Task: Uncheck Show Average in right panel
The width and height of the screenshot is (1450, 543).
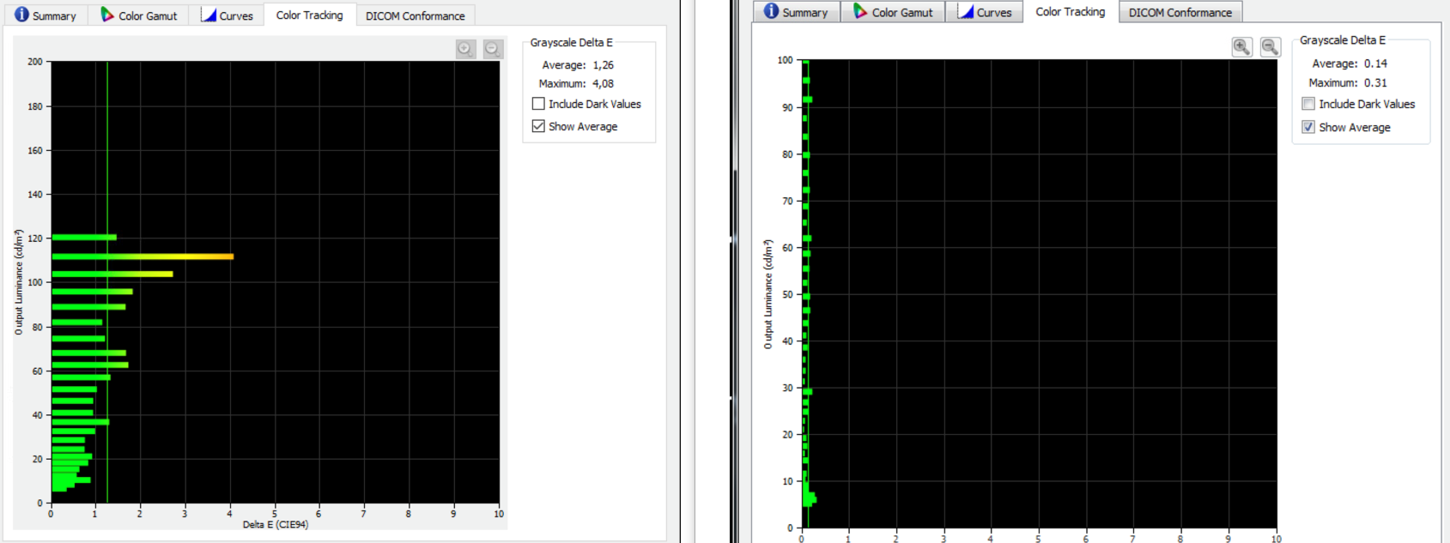Action: [1308, 127]
